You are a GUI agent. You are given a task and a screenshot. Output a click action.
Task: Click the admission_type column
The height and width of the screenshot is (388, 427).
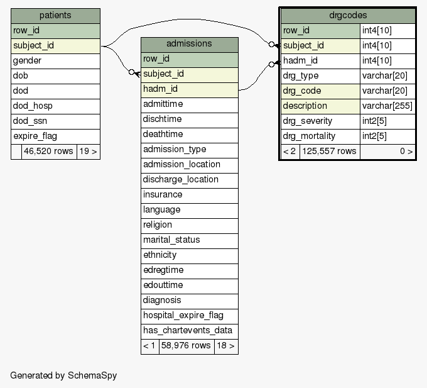(x=189, y=149)
